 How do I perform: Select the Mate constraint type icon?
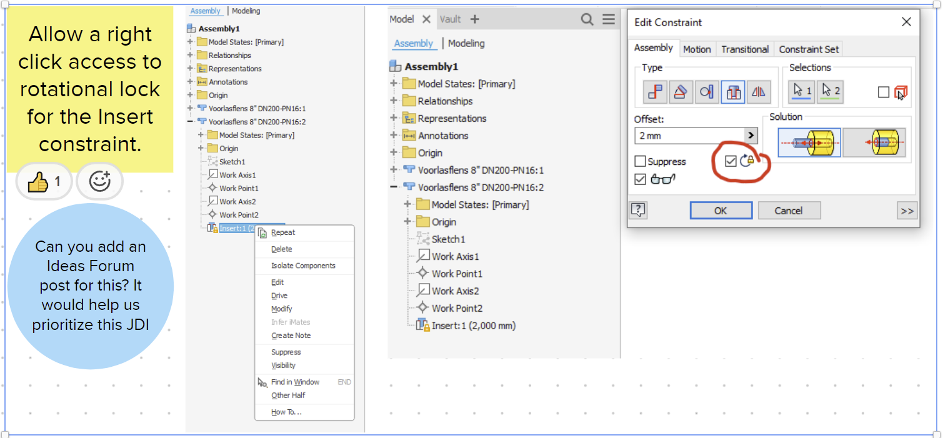(655, 92)
